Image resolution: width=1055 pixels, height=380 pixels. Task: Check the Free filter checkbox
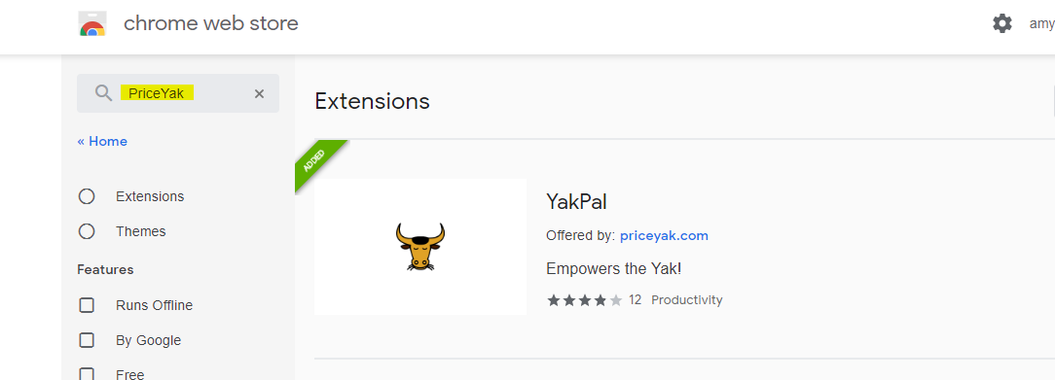point(87,374)
